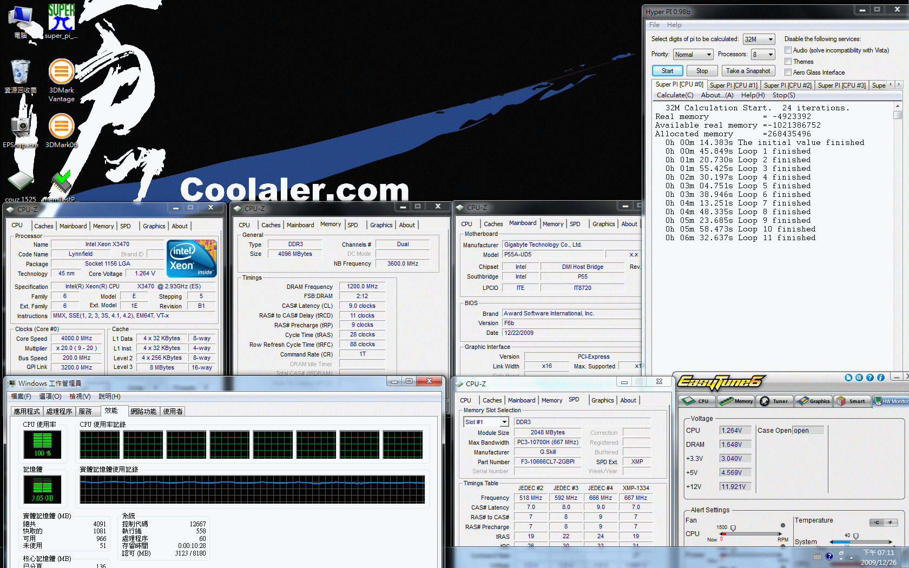
Task: Click the Part Number F3-10666CL7-2GBPI field
Action: tap(548, 462)
